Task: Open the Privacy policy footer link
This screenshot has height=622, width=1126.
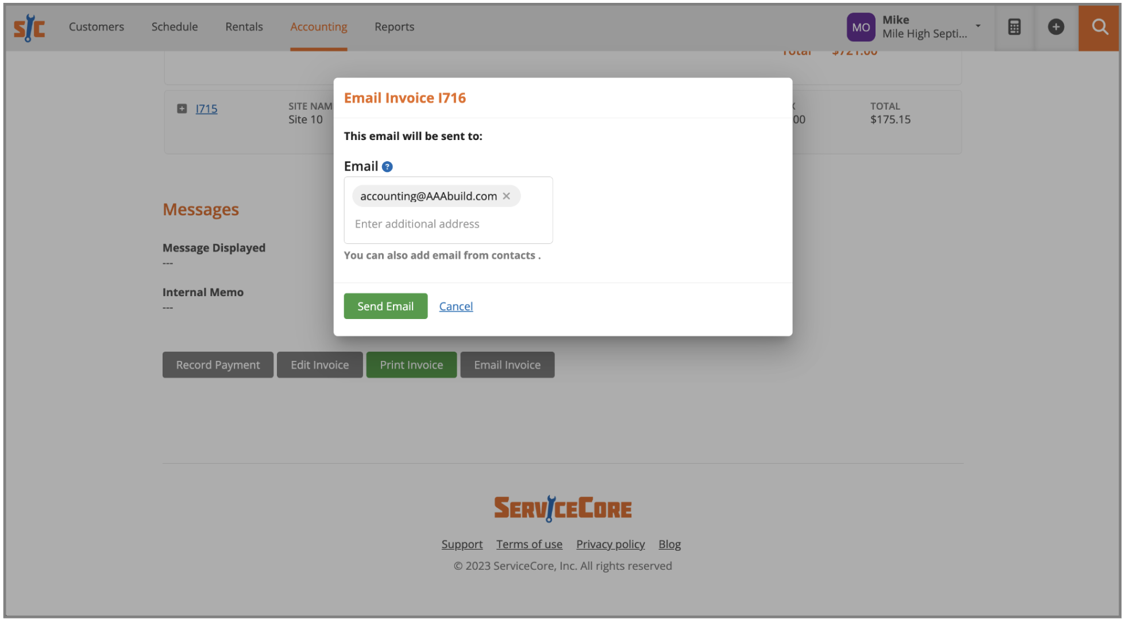Action: [x=610, y=544]
